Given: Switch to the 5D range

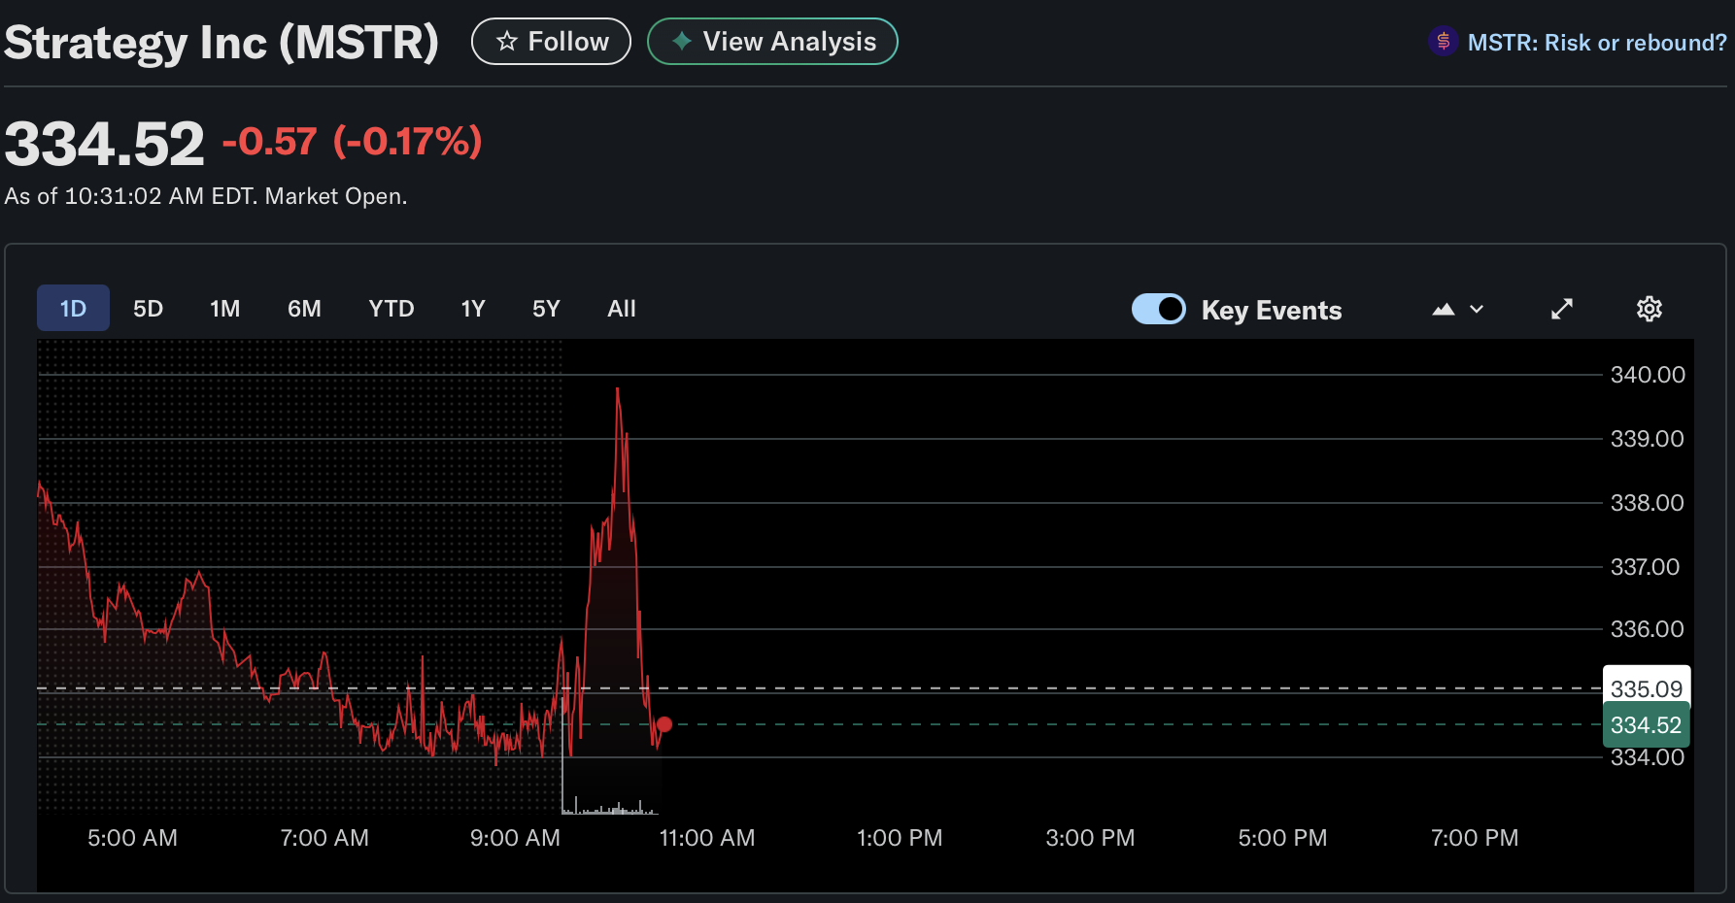Looking at the screenshot, I should pos(148,309).
